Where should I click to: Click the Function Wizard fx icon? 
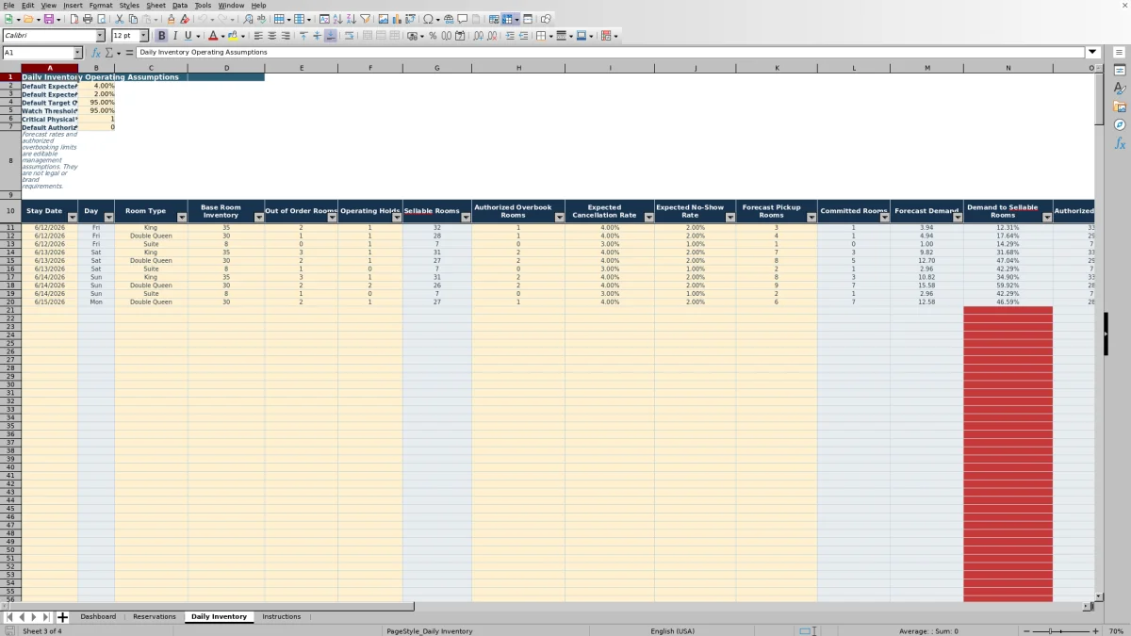[x=96, y=53]
